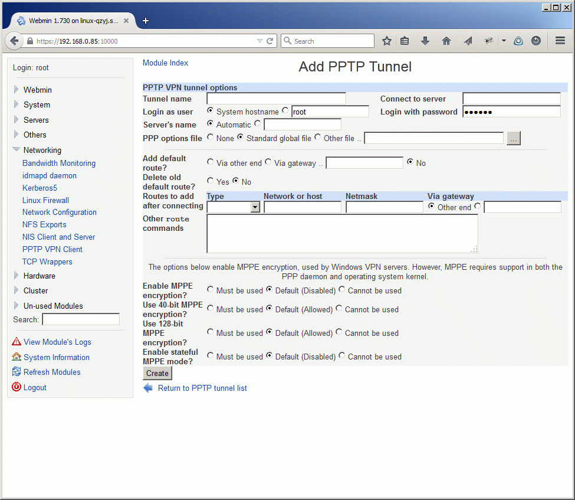Screen dimensions: 575x500
Task: Collapse the Networking category
Action: coord(17,149)
